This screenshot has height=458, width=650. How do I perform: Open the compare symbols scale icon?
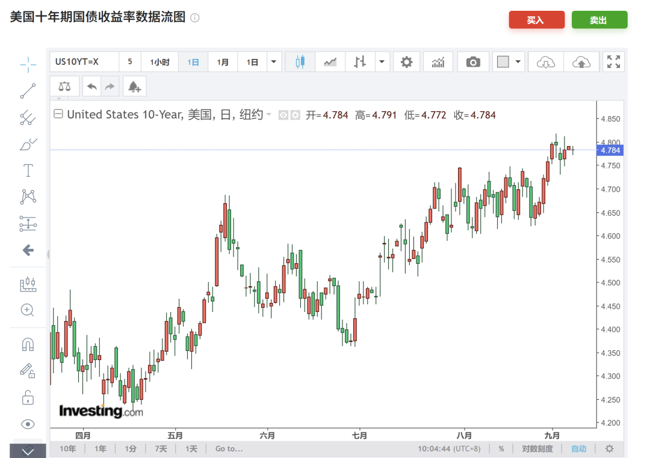[64, 87]
